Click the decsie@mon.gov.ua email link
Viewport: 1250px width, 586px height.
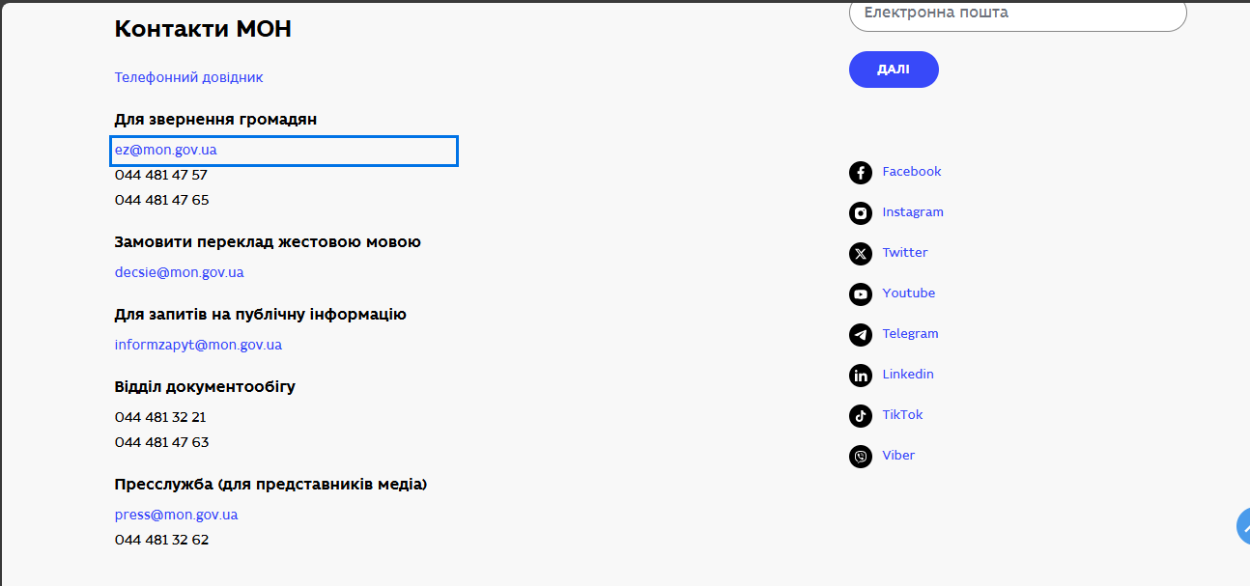click(179, 272)
